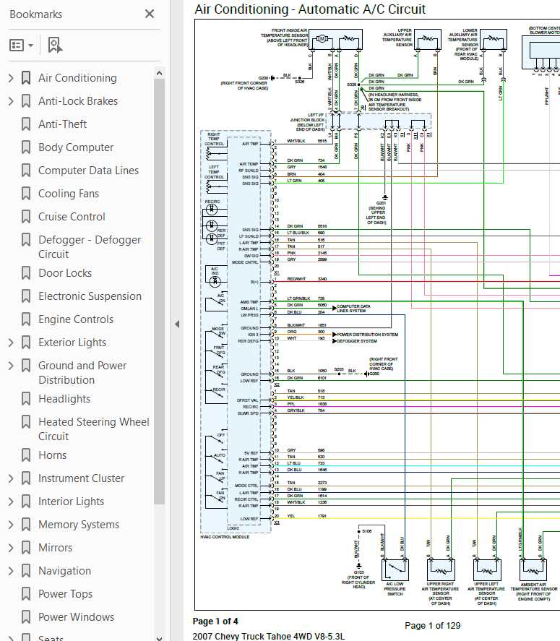The width and height of the screenshot is (560, 641).
Task: Open the Heated Steering Wheel Circuit bookmark
Action: [94, 429]
